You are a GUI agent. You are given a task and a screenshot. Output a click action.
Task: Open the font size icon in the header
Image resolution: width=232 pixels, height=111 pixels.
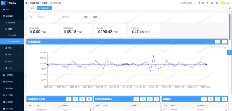point(208,3)
